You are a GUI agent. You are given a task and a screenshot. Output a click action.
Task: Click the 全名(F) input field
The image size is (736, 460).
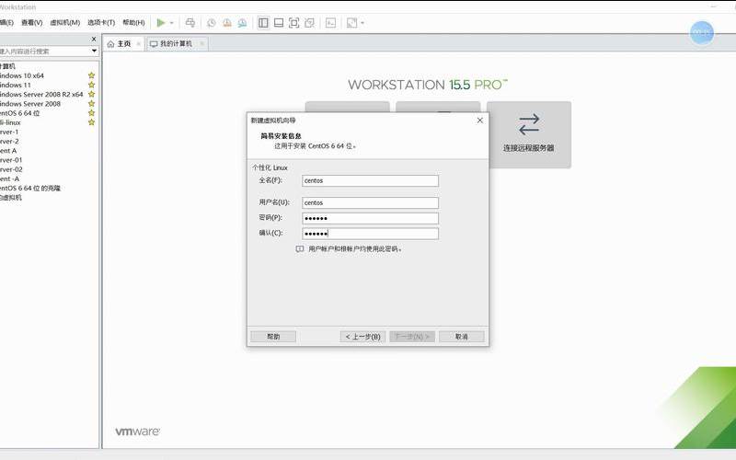tap(371, 180)
